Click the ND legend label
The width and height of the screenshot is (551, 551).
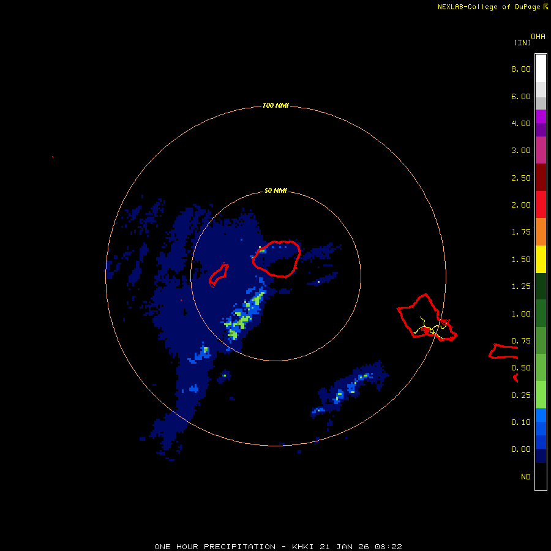[x=526, y=477]
